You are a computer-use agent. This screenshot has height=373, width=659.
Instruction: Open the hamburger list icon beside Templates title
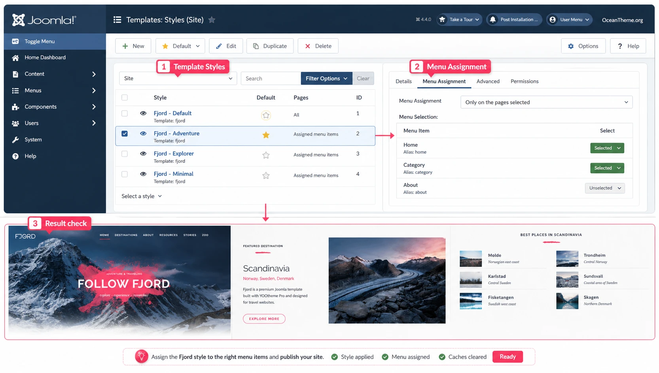coord(117,20)
